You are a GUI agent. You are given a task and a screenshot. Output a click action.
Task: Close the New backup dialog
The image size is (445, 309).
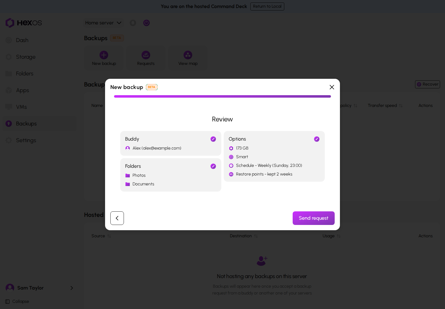pos(332,87)
